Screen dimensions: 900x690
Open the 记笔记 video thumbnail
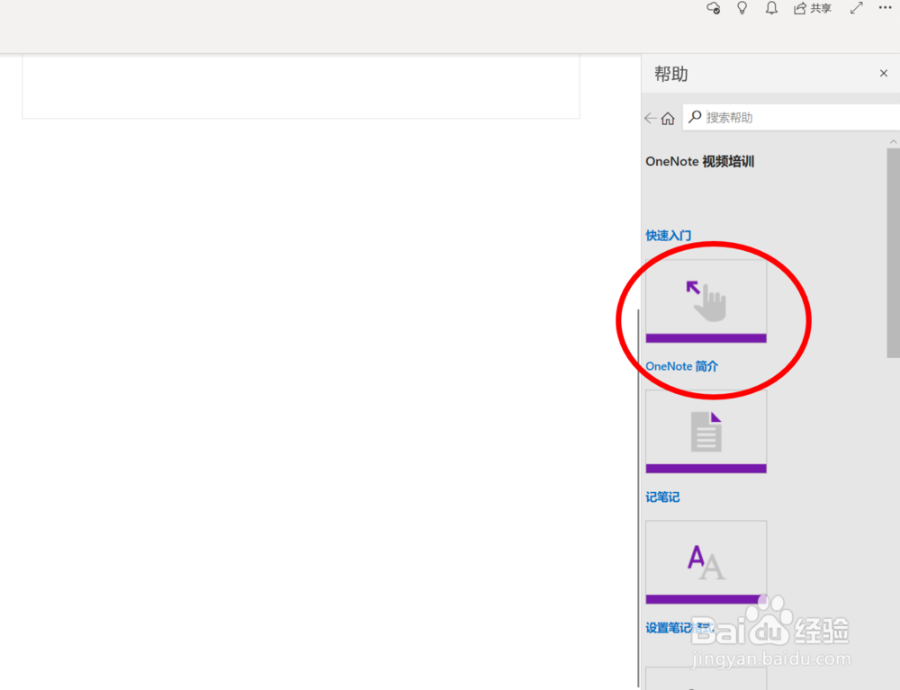[706, 431]
